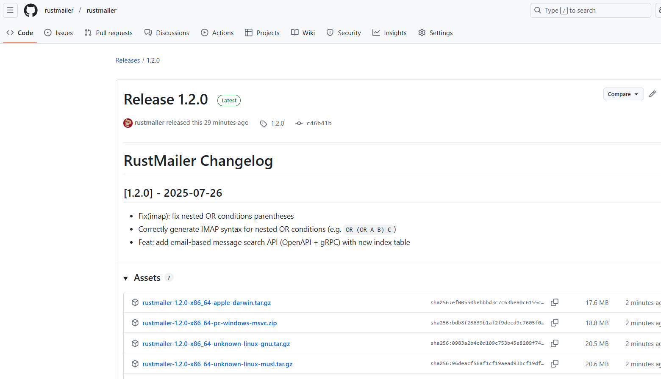Screen dimensions: 661x379
Task: Switch to the Projects tab
Action: tap(262, 33)
